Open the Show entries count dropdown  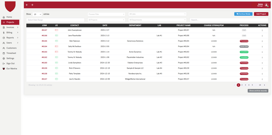(x=37, y=14)
